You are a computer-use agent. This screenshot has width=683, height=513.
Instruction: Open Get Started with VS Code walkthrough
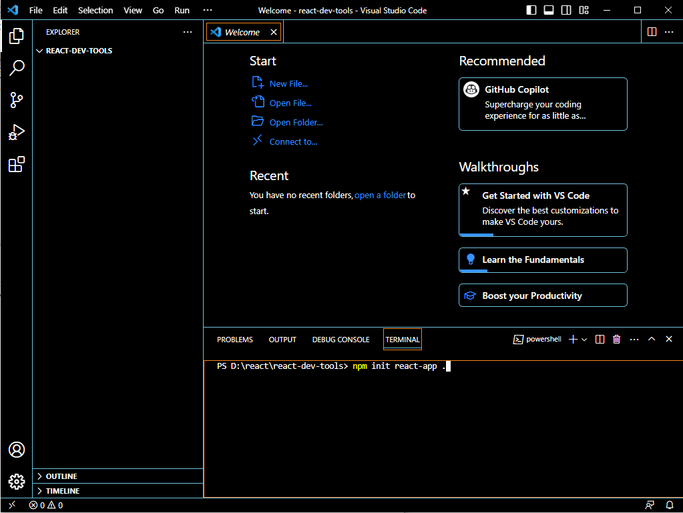tap(543, 210)
